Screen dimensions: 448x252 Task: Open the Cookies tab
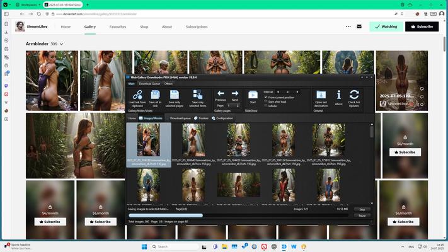201,118
